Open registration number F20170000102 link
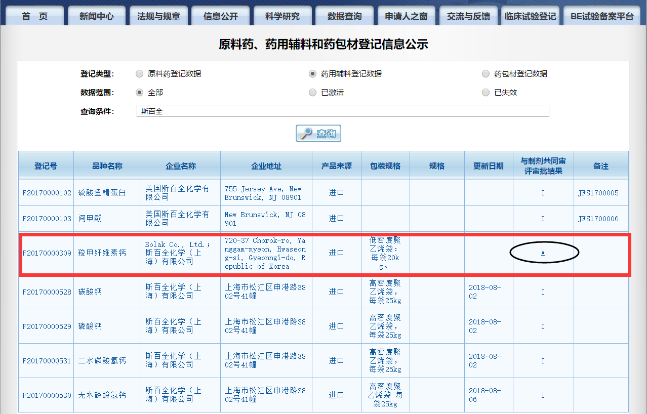This screenshot has height=414, width=647. point(47,193)
